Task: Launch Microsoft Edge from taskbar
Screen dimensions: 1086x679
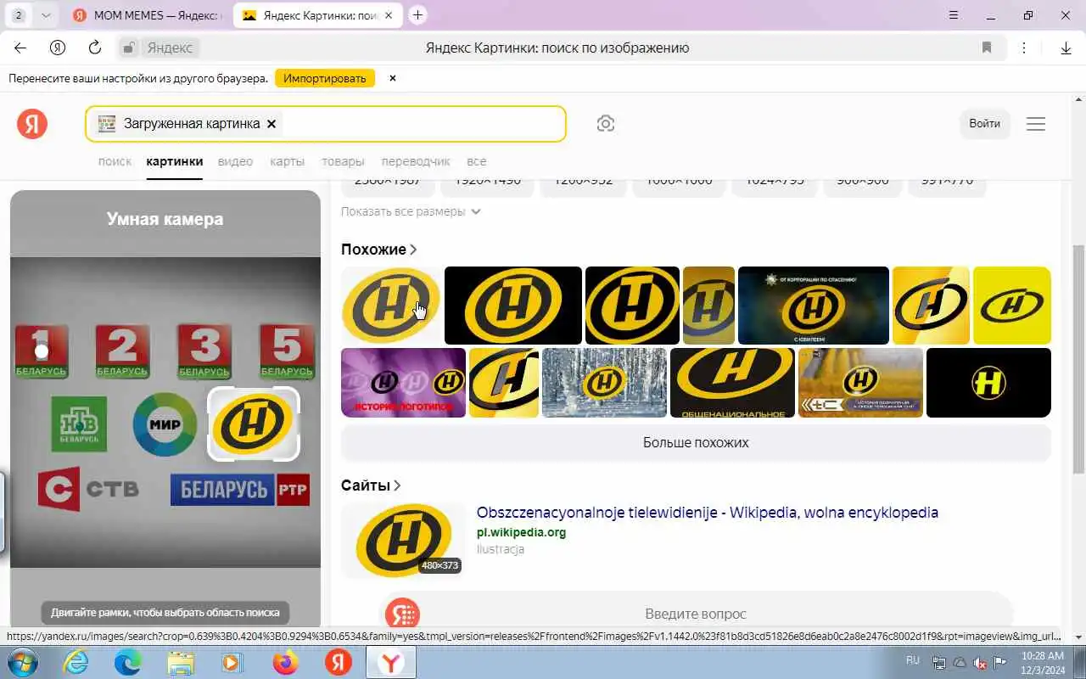Action: [128, 662]
